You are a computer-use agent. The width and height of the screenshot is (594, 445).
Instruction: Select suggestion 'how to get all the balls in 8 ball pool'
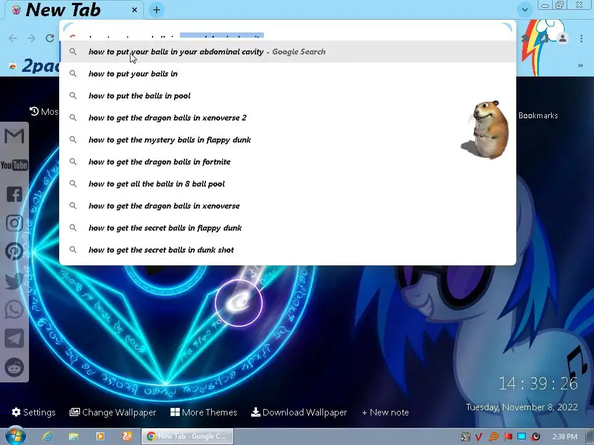pos(288,184)
